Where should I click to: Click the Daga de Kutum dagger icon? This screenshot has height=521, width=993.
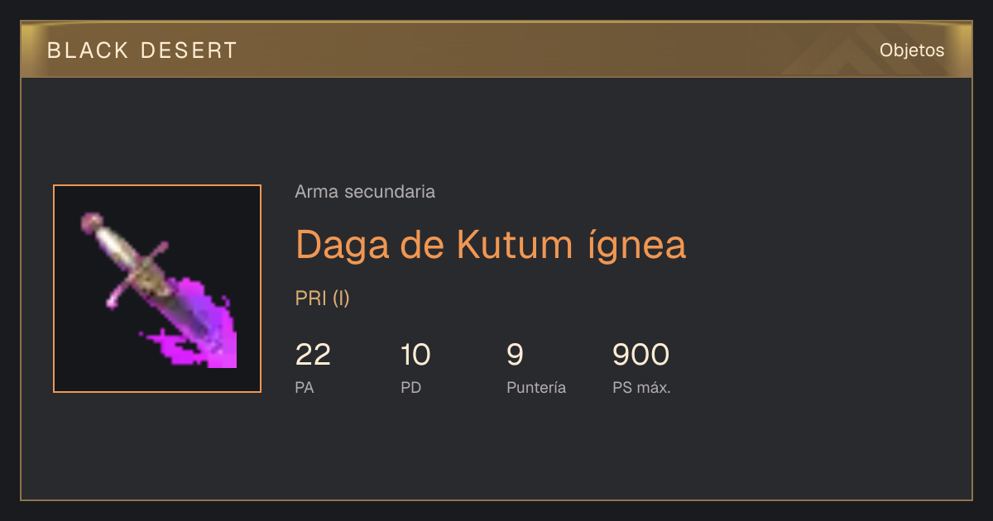pos(157,289)
